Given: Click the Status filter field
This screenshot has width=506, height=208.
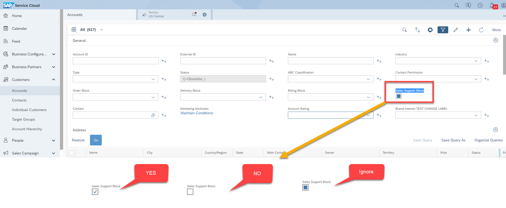Looking at the screenshot, I should tap(223, 79).
